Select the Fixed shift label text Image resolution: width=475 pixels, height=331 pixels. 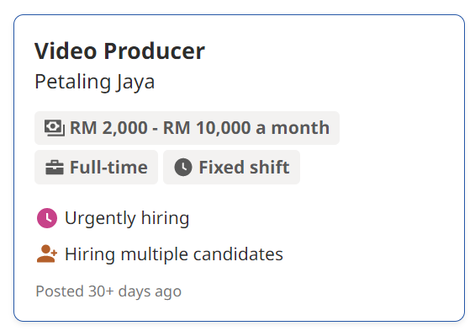[244, 167]
